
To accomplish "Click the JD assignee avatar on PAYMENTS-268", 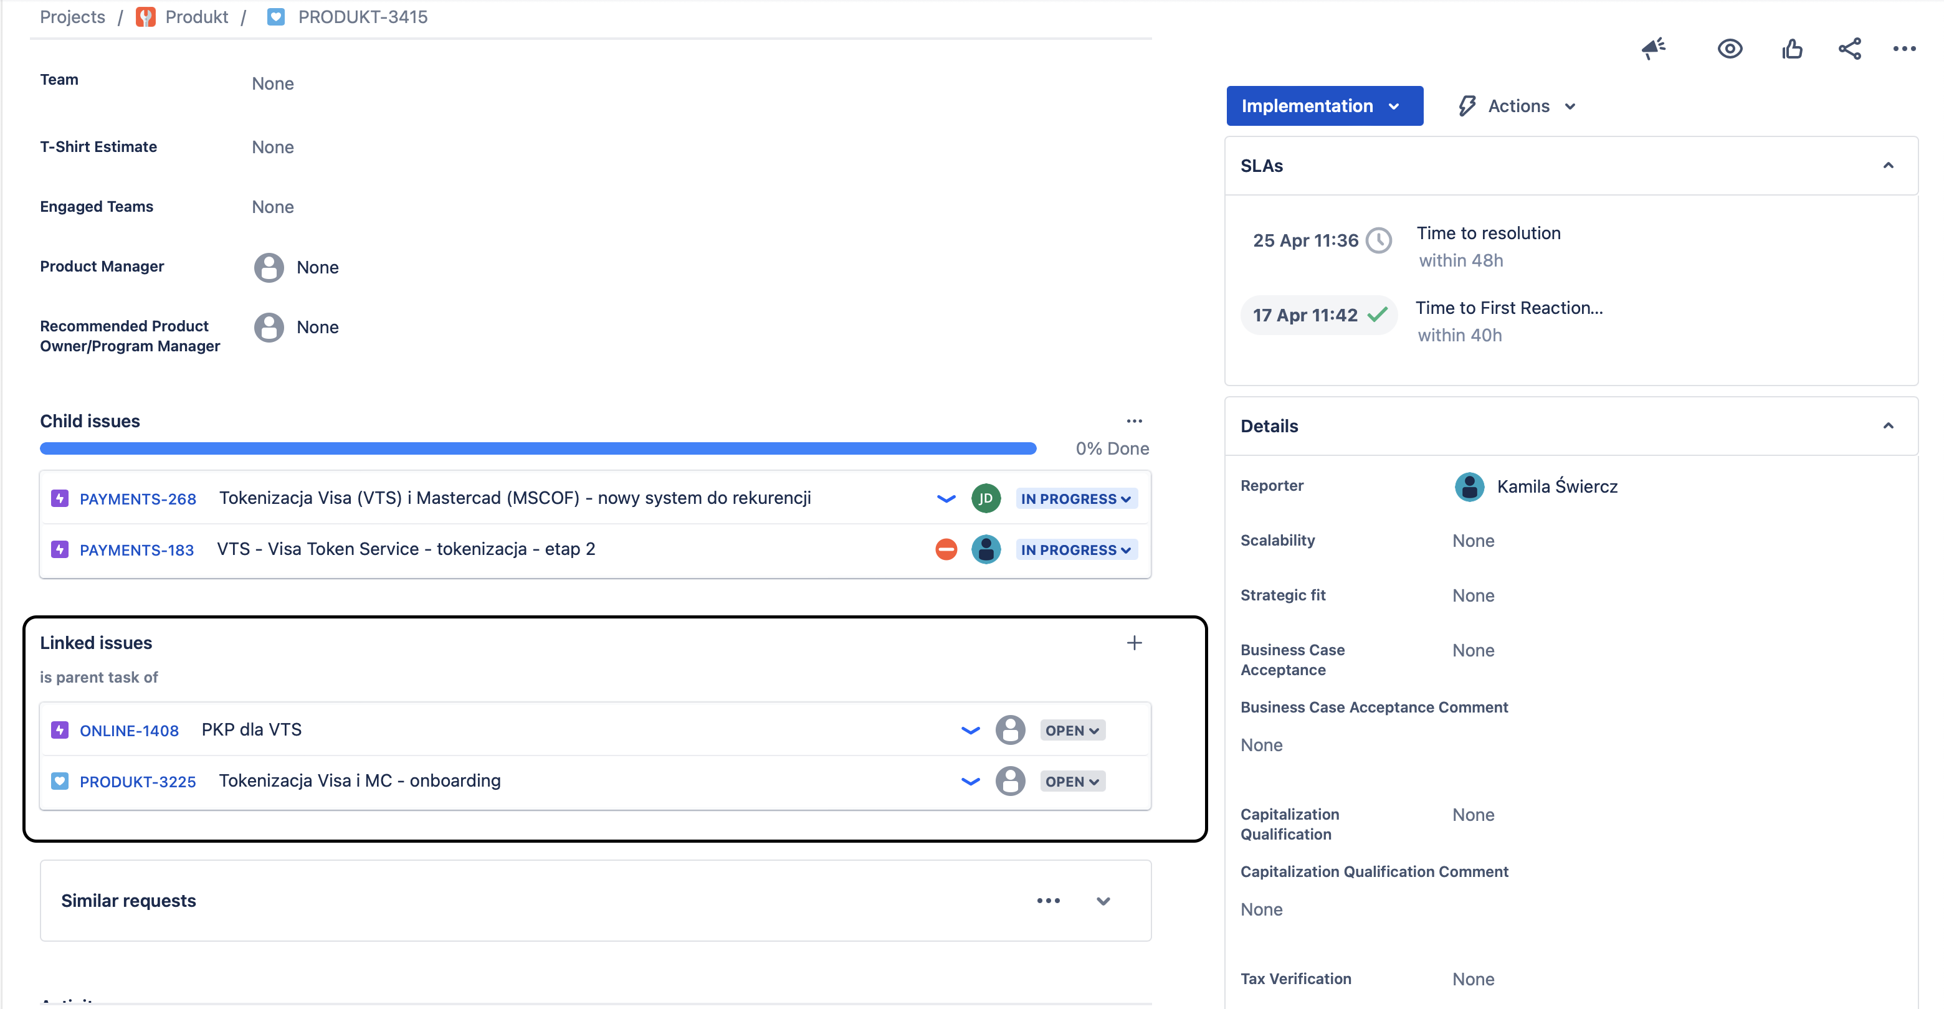I will [x=986, y=498].
